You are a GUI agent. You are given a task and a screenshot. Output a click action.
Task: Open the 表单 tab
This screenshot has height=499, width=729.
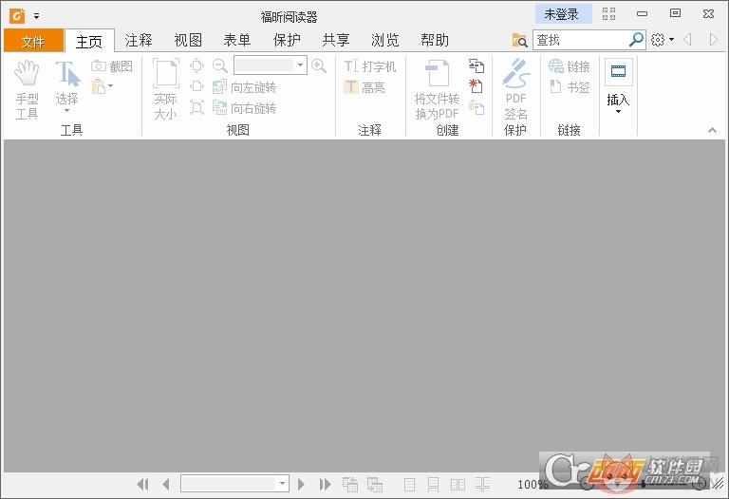coord(237,41)
